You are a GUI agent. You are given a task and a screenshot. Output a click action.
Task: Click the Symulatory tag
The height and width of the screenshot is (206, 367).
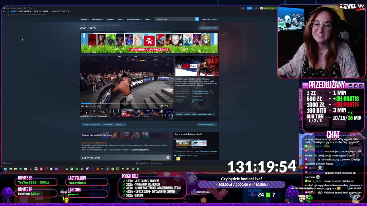[x=179, y=114]
